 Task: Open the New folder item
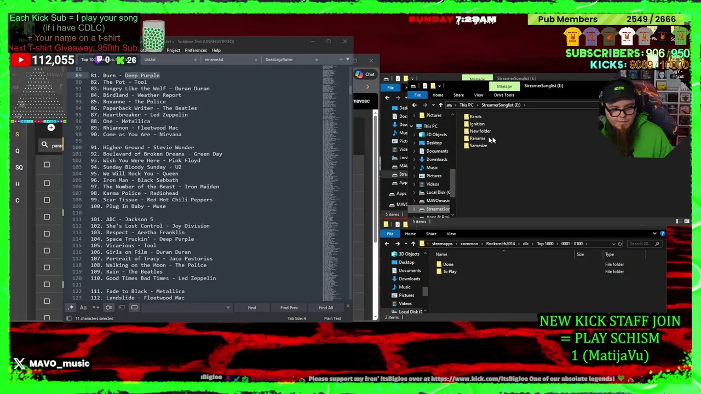pyautogui.click(x=477, y=131)
